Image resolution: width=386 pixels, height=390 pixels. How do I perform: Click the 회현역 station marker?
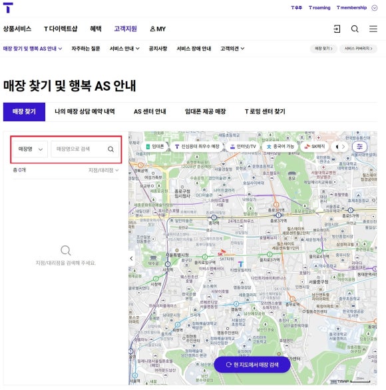coord(178,325)
